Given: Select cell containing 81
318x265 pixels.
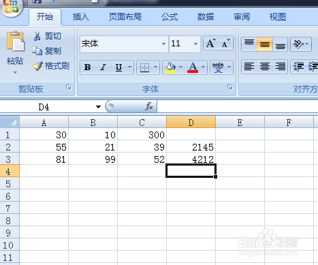Looking at the screenshot, I should tap(44, 159).
